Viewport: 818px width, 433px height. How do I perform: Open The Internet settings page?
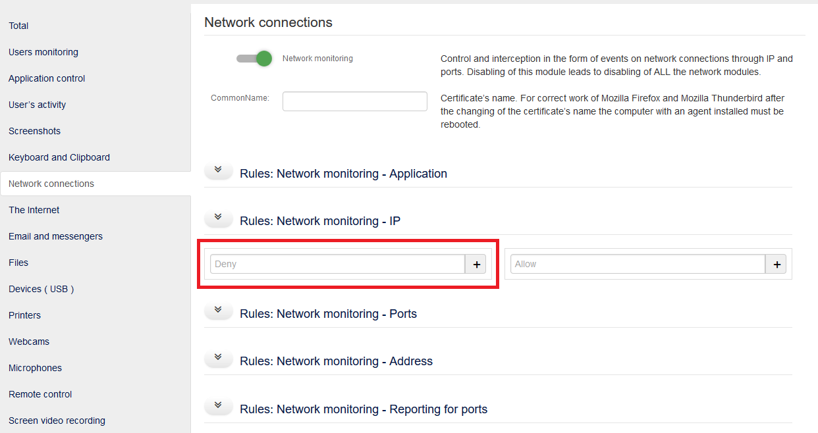pyautogui.click(x=34, y=210)
